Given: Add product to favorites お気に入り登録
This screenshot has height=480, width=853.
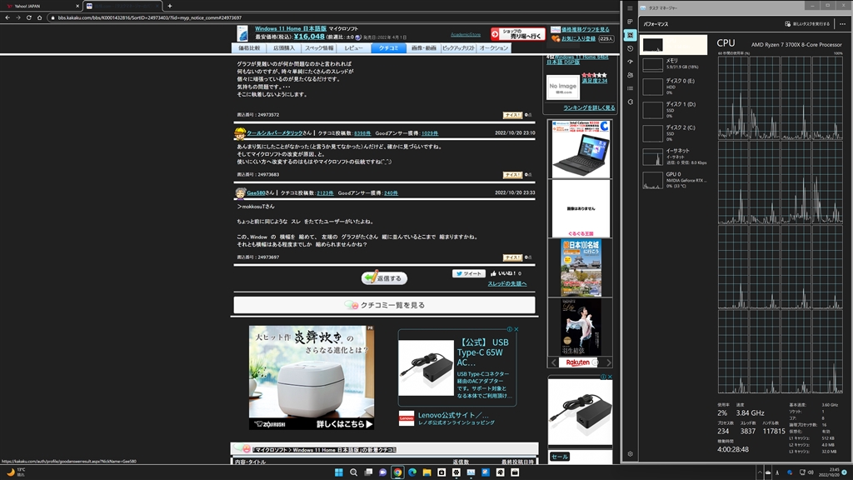Looking at the screenshot, I should point(578,38).
